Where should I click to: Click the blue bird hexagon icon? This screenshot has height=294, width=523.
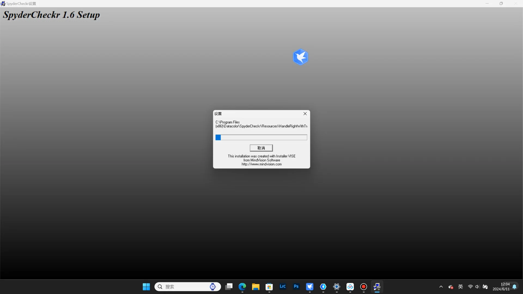tap(300, 57)
